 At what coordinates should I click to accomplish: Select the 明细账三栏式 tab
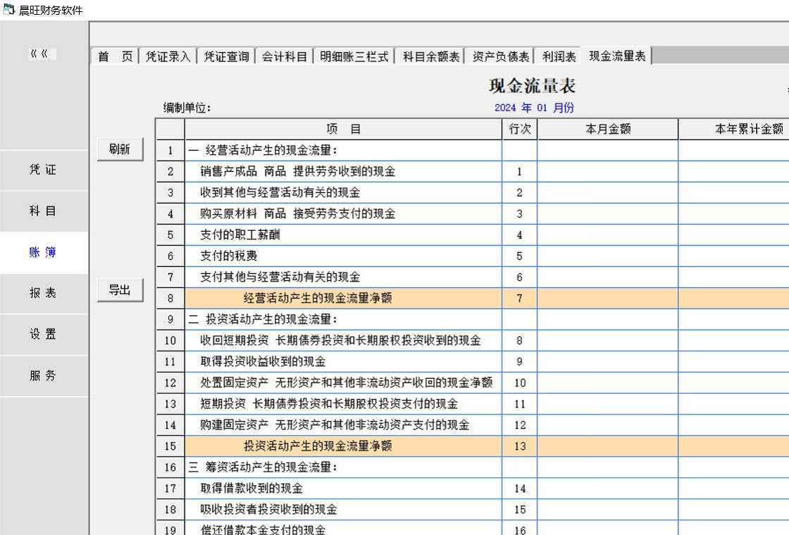point(354,56)
